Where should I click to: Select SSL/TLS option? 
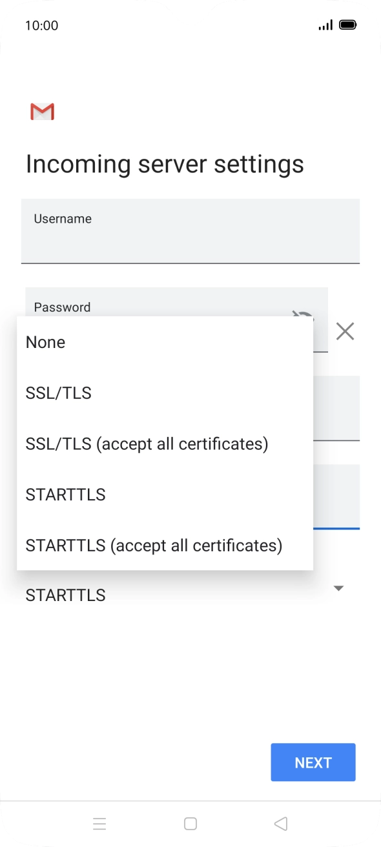click(165, 393)
